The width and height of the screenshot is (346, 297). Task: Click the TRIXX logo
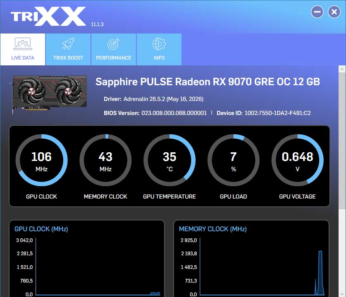click(48, 16)
